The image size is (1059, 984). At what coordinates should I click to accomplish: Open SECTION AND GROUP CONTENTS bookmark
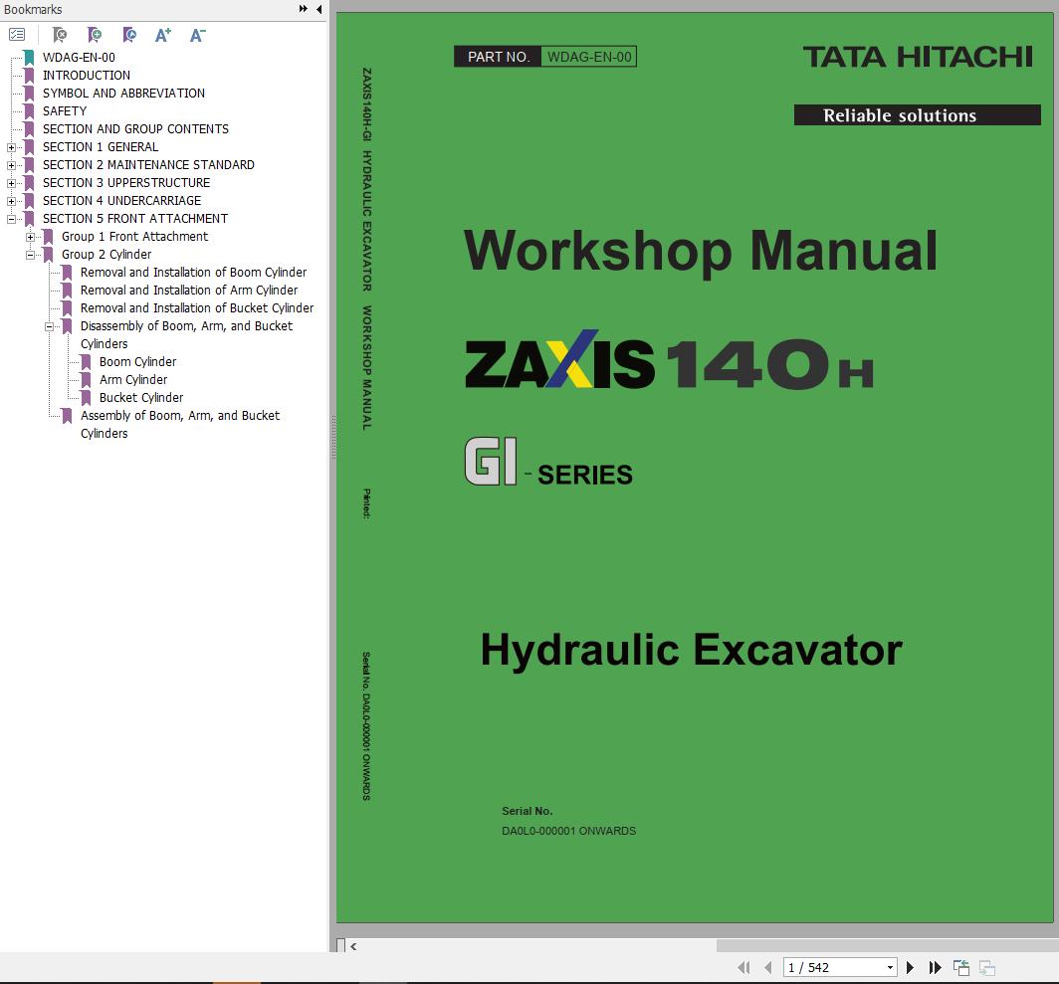135,129
